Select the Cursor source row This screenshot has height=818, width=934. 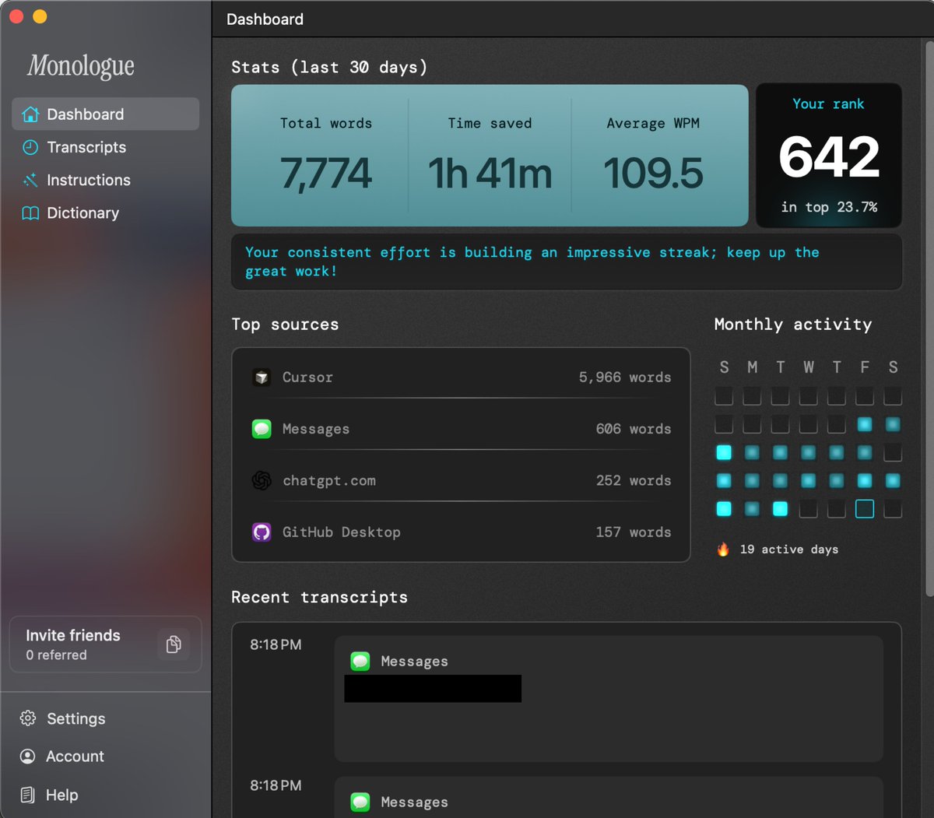point(461,377)
